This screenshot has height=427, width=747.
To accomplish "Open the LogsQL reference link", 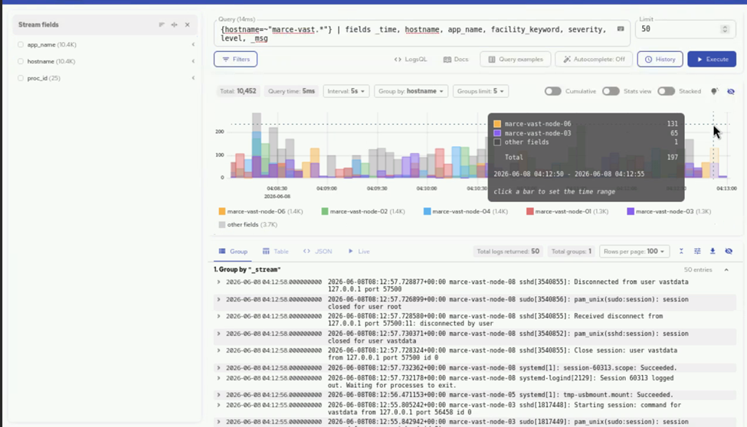I will [411, 60].
